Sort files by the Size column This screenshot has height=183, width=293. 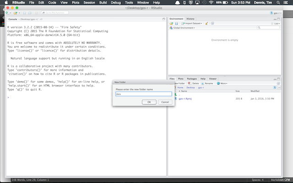tap(238, 91)
